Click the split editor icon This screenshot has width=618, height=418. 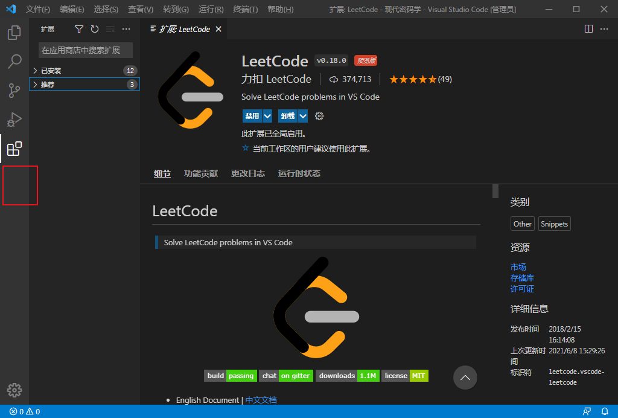click(589, 29)
